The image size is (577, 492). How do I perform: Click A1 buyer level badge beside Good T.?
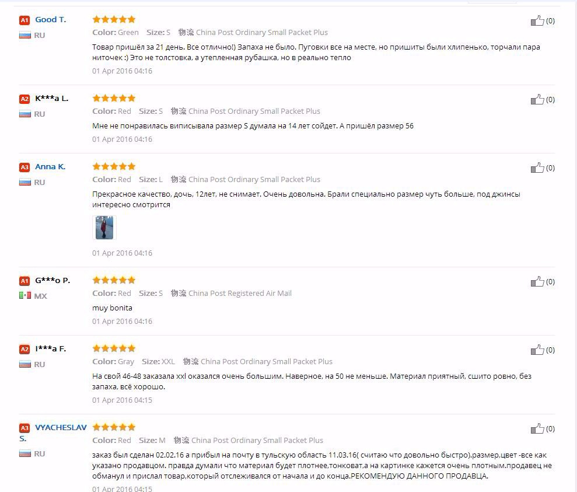tap(25, 20)
